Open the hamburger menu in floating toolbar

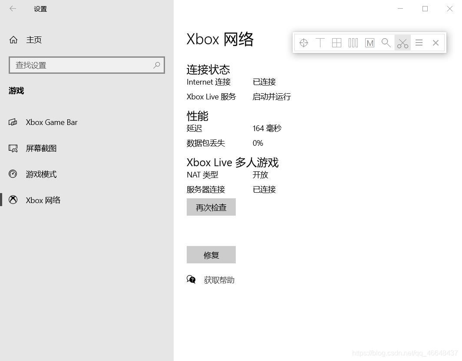point(419,43)
